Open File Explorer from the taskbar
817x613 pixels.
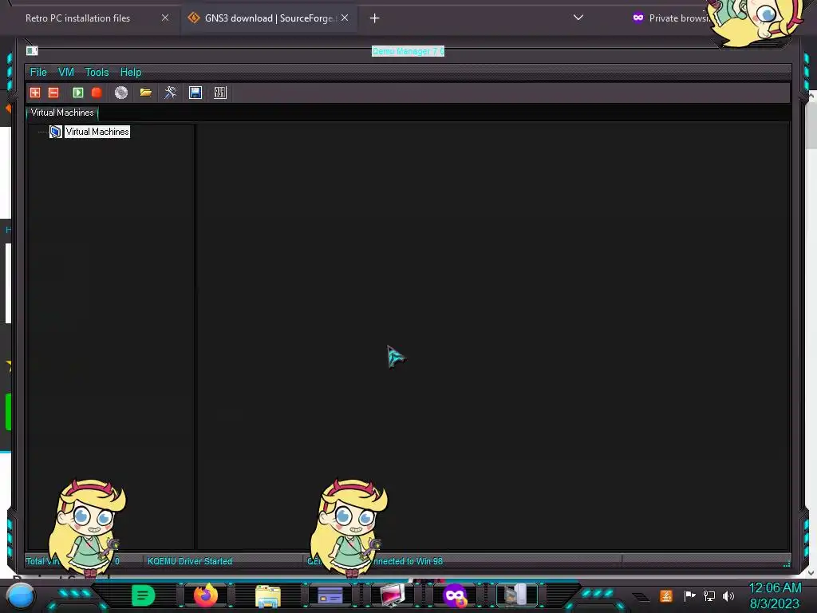click(x=268, y=595)
